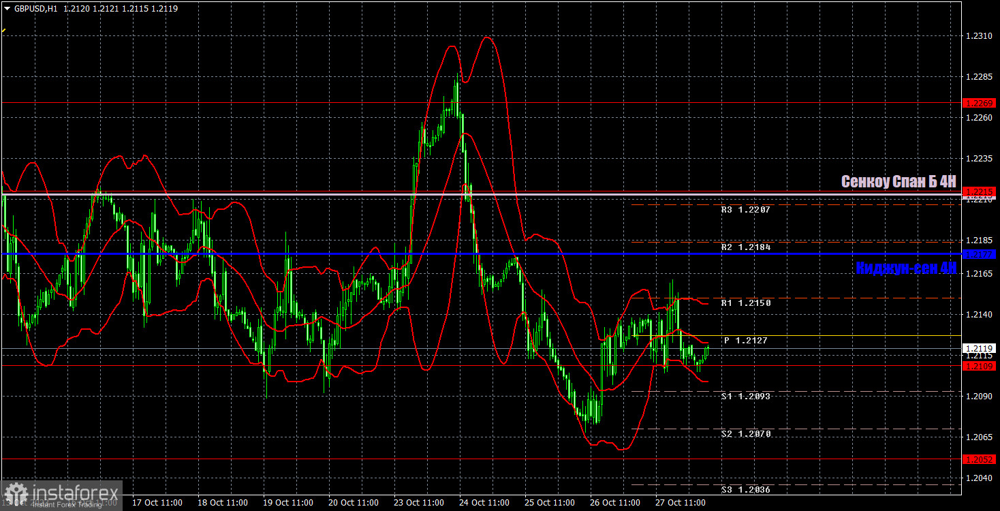Click the current price tag 1.2119

pyautogui.click(x=980, y=348)
